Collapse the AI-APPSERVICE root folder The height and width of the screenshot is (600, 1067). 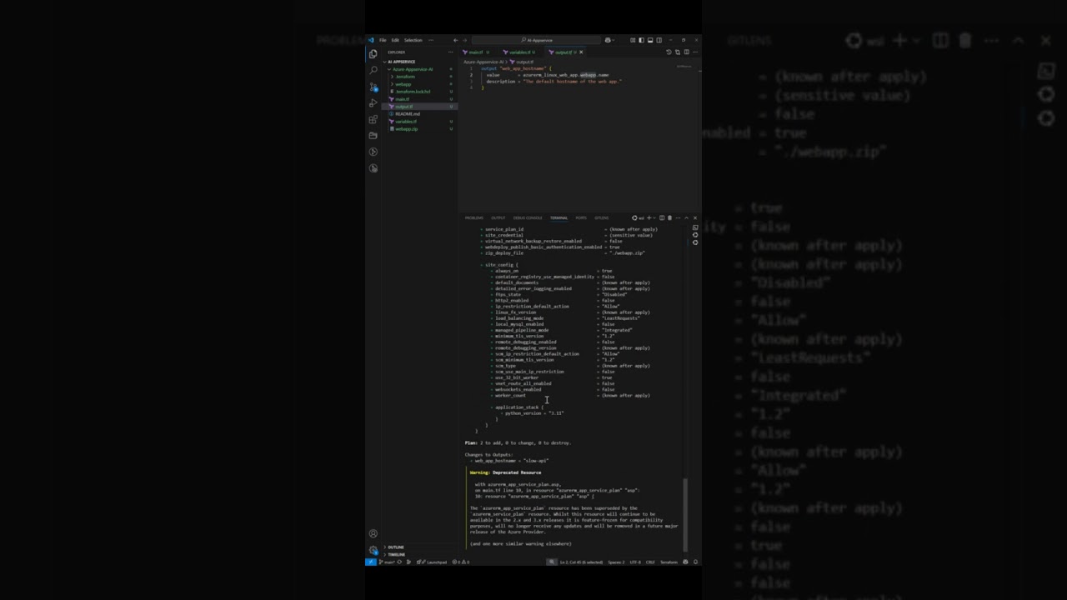pos(419,62)
